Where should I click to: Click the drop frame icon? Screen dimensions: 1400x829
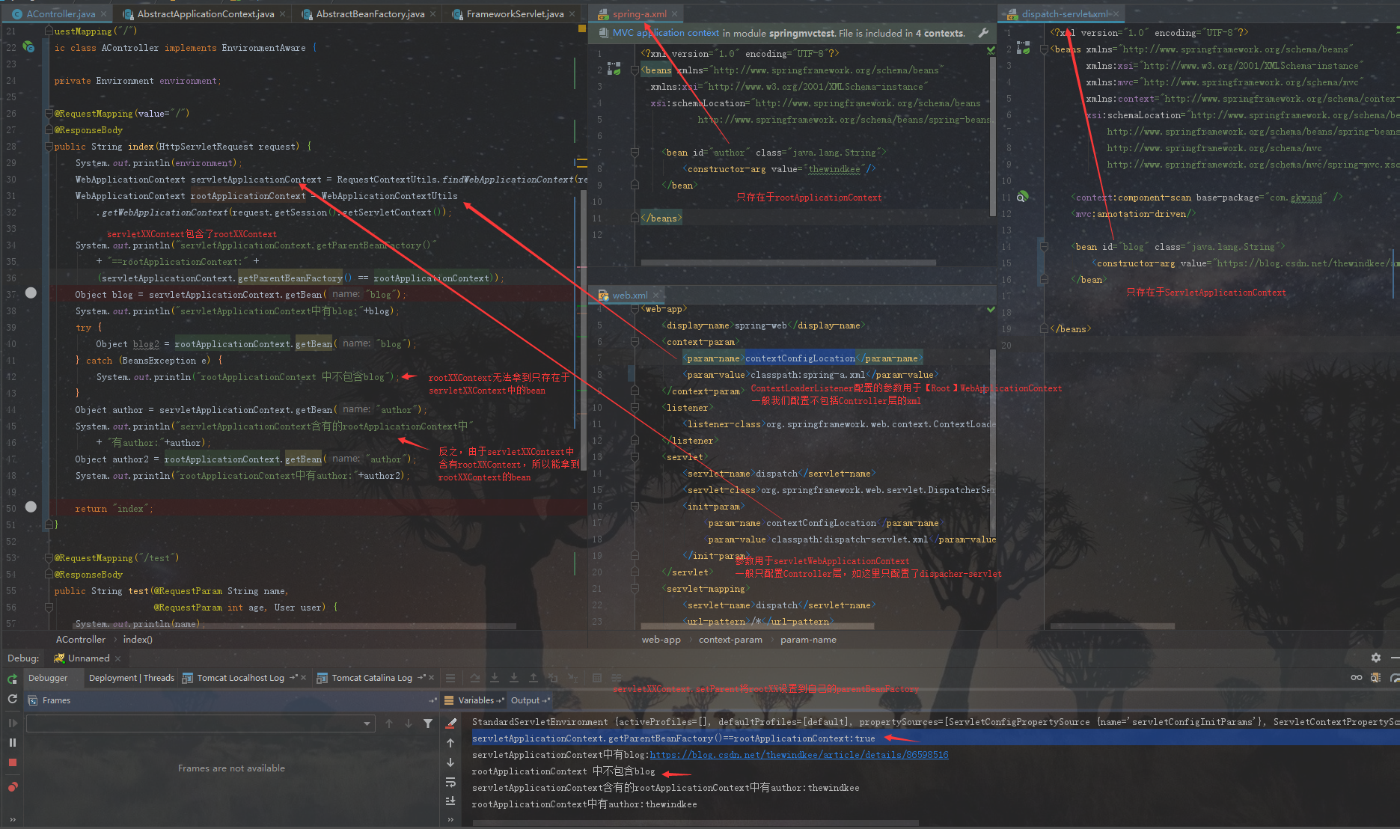553,678
